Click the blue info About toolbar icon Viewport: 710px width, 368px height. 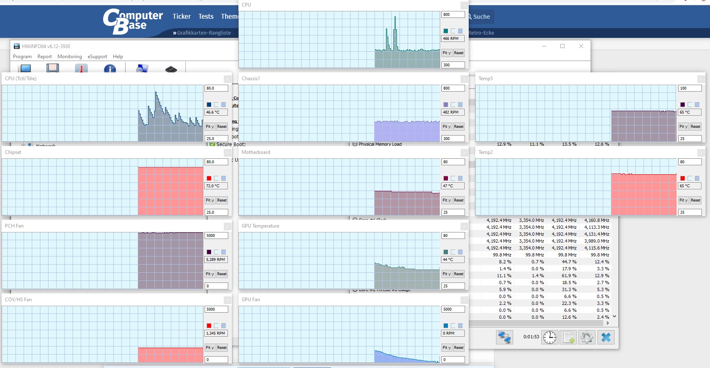tap(110, 68)
